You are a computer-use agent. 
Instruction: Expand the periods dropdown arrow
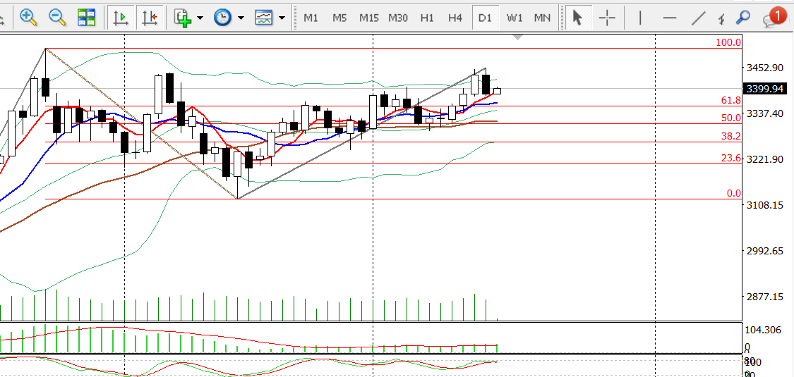[x=241, y=18]
